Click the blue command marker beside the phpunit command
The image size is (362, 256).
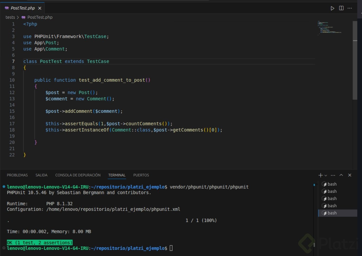coord(4,187)
